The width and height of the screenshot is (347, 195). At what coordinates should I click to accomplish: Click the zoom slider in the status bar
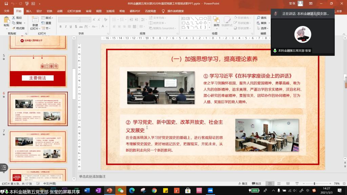click(x=314, y=183)
